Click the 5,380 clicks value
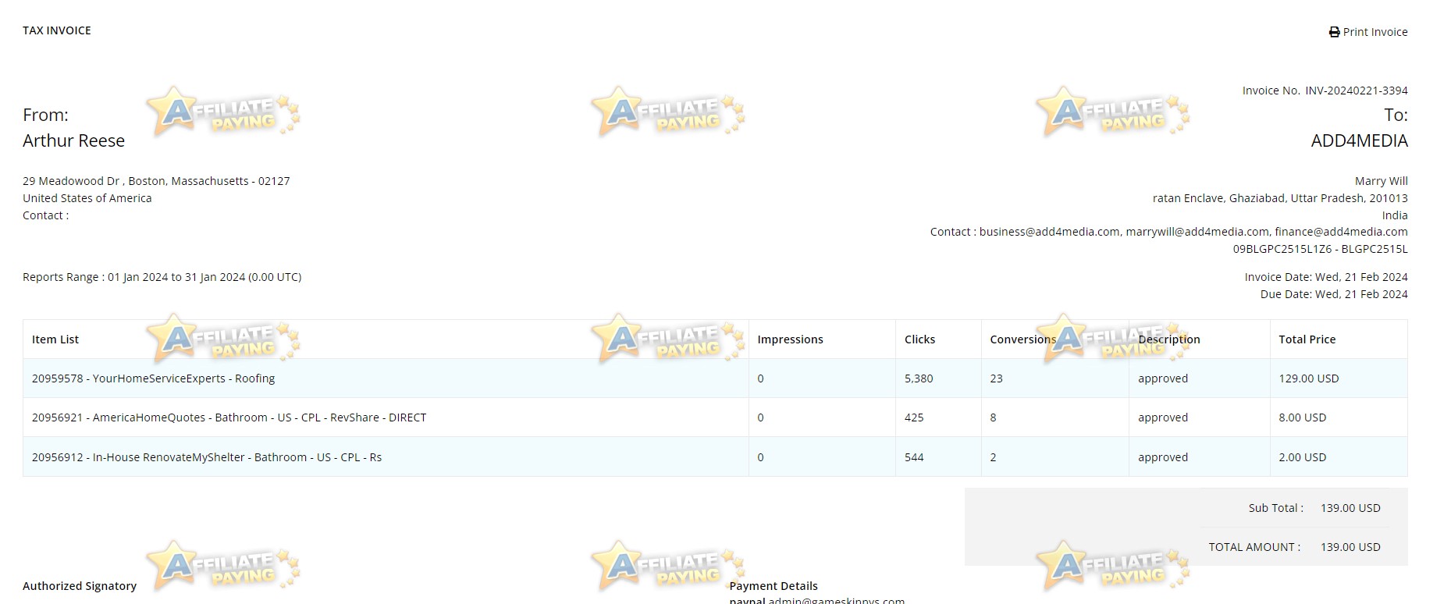The height and width of the screenshot is (604, 1451). [x=919, y=378]
